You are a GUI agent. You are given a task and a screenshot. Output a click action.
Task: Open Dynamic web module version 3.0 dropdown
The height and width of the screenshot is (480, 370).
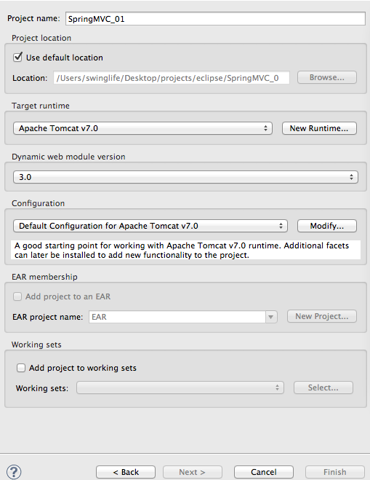pyautogui.click(x=185, y=177)
